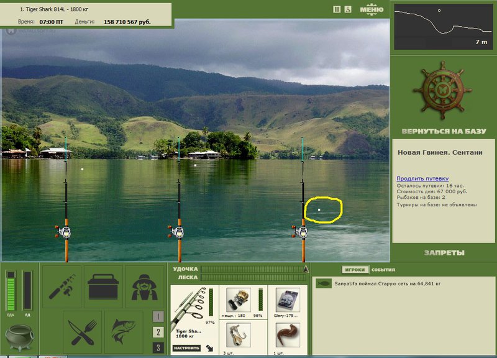The image size is (497, 358).
Task: Expand rod panel with diagonal arrow
Action: click(x=209, y=348)
